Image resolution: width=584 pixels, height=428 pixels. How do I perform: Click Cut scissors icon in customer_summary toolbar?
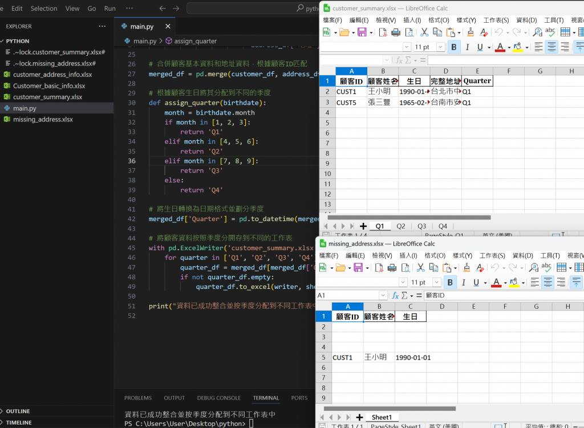click(424, 32)
